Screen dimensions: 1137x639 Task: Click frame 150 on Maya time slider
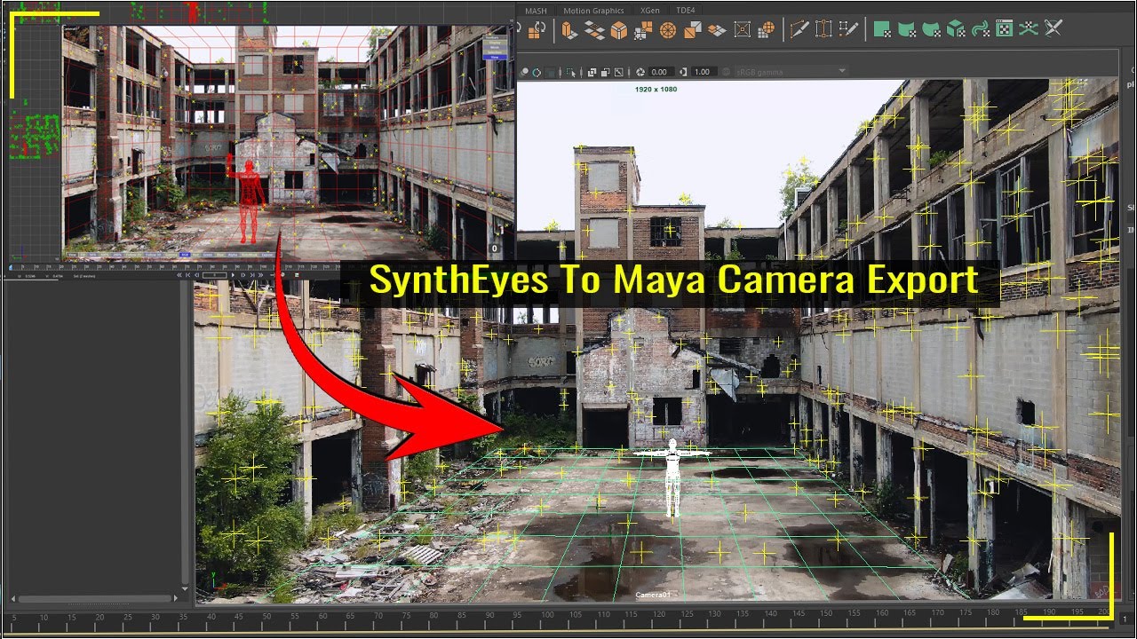(826, 615)
